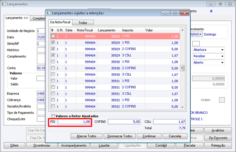
Task: Click the PIS value input field
Action: pyautogui.click(x=74, y=121)
